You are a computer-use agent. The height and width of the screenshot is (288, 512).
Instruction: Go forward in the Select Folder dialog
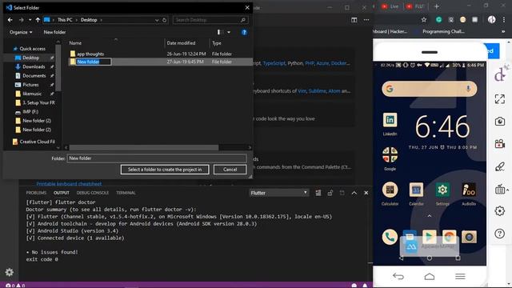pos(22,20)
